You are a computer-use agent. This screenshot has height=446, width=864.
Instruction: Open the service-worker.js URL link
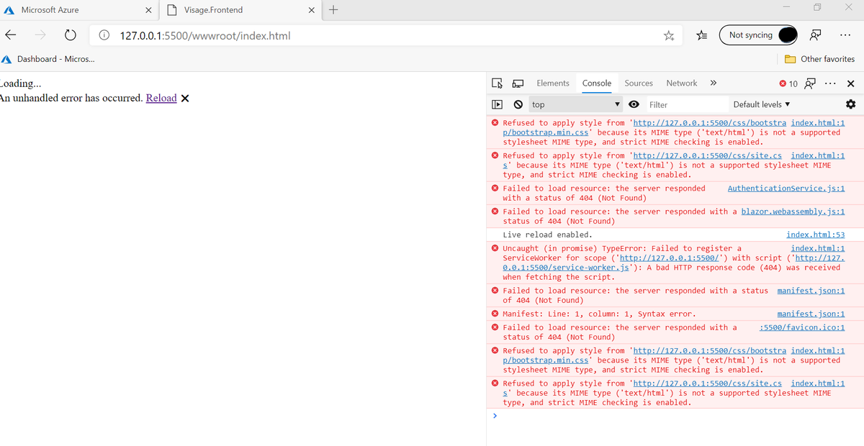click(673, 263)
